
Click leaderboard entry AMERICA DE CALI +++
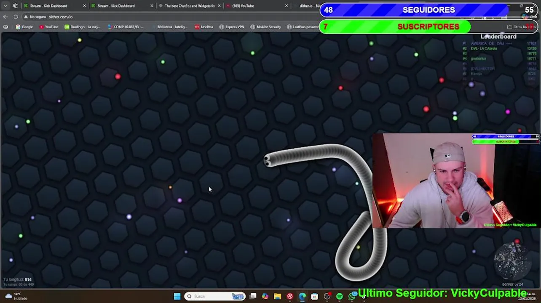pos(491,43)
